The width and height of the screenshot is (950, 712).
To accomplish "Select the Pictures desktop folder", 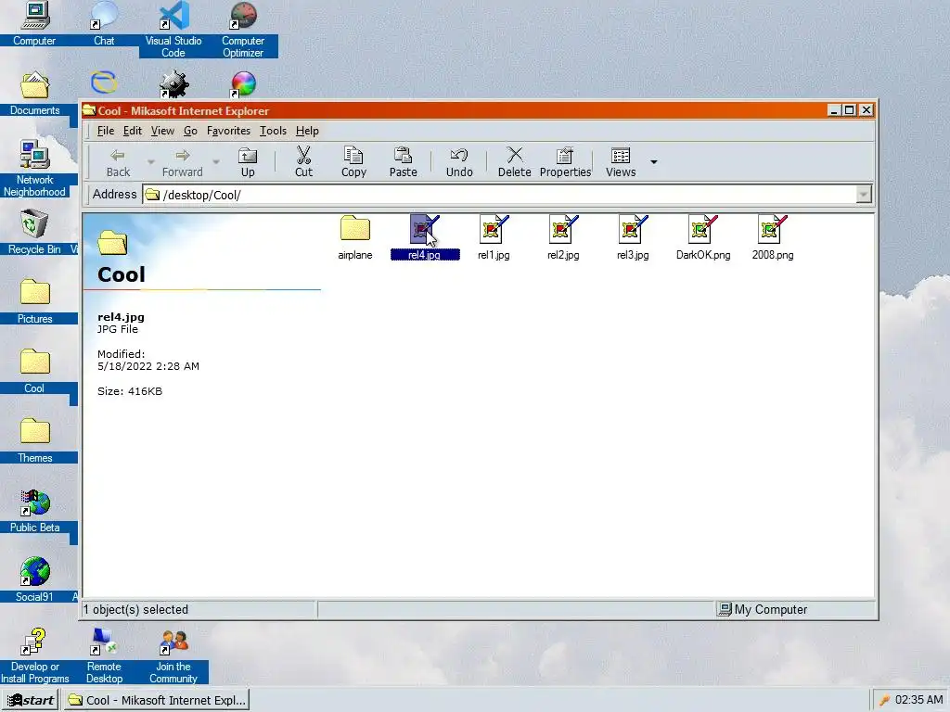I will [34, 301].
